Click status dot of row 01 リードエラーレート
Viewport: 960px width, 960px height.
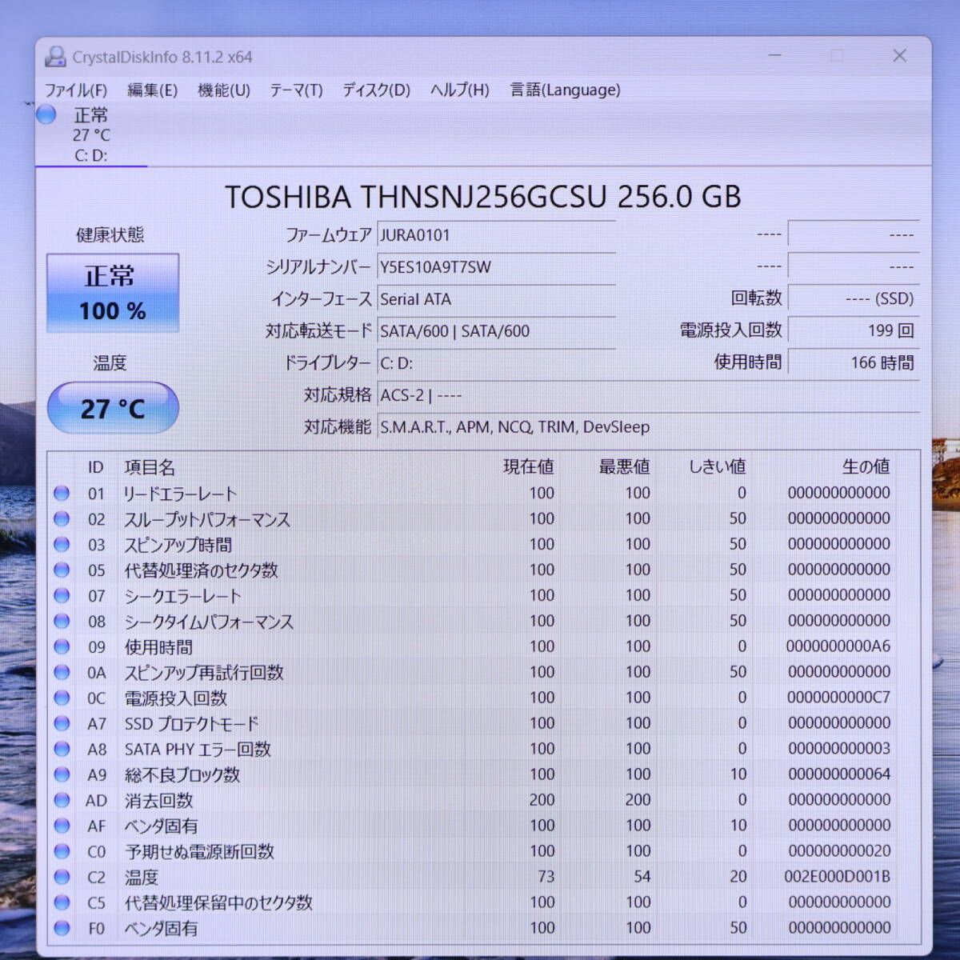(x=62, y=494)
